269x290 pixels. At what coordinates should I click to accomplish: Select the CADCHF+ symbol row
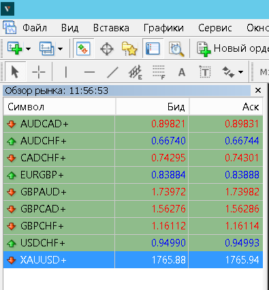[x=133, y=158]
